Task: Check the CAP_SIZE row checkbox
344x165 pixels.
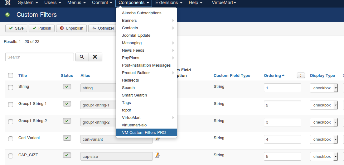Action: (11, 156)
